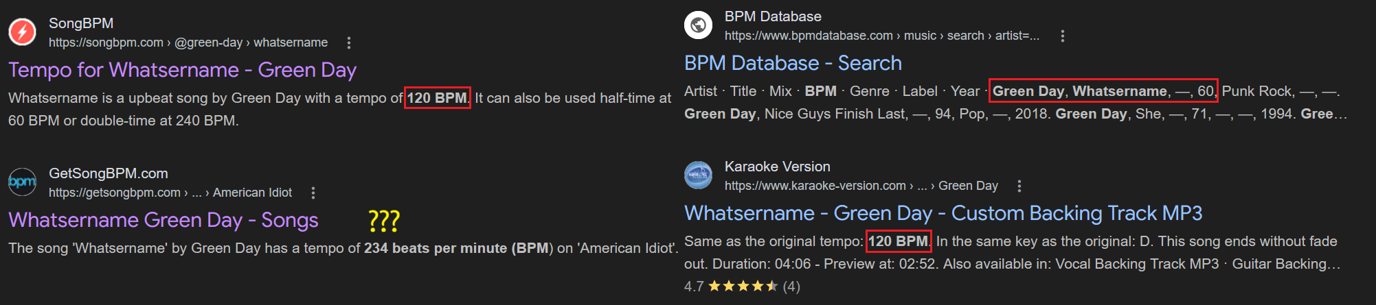
Task: Click the '120 BPM' text in Karaoke snippet
Action: click(x=898, y=241)
